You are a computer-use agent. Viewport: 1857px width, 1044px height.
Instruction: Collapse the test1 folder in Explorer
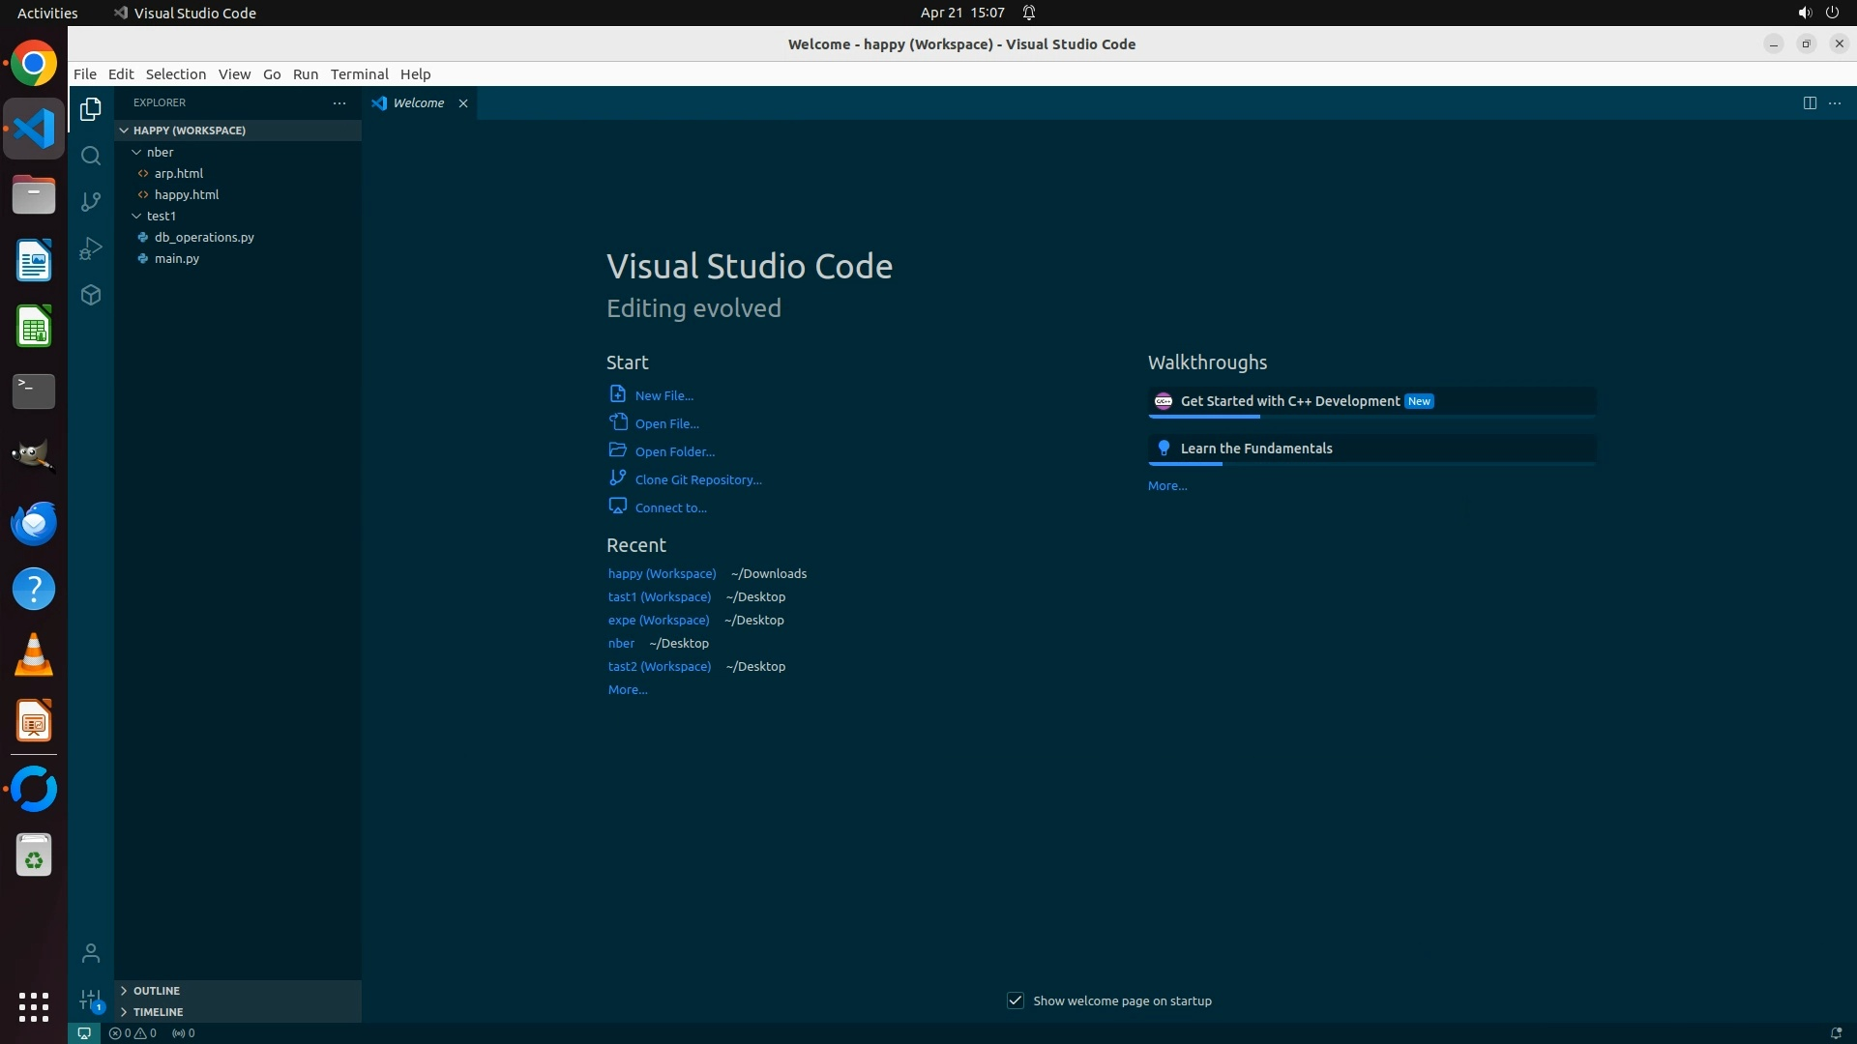coord(137,216)
